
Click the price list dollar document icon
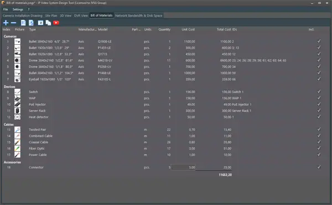click(x=31, y=23)
